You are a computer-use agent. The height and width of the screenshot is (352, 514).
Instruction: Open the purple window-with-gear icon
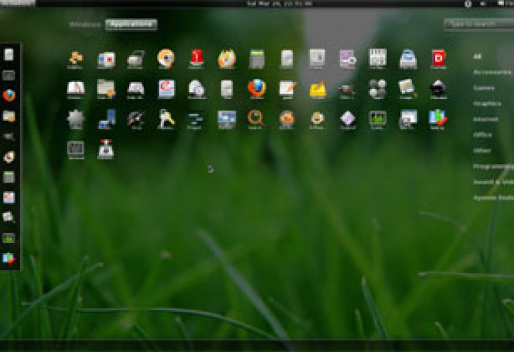tap(347, 59)
